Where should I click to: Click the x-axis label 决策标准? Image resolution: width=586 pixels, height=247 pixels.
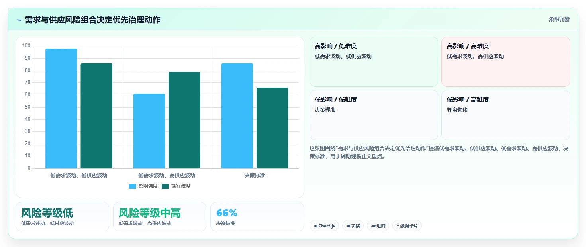tap(255, 175)
